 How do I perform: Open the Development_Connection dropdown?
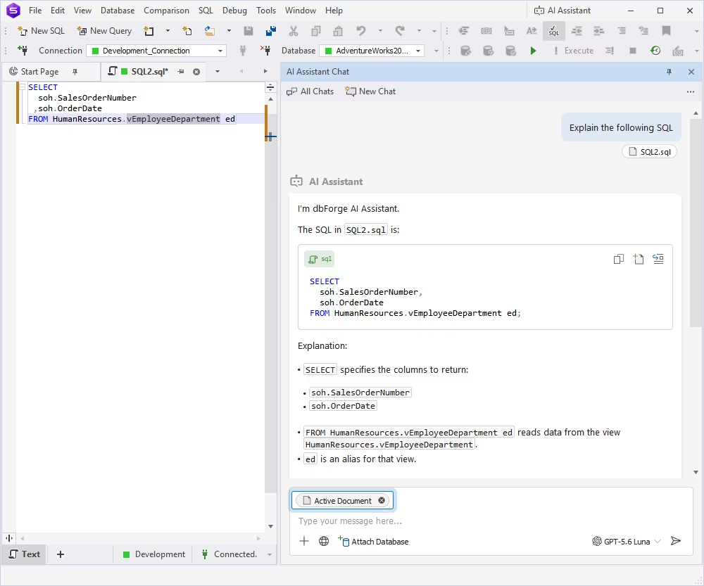(x=220, y=51)
